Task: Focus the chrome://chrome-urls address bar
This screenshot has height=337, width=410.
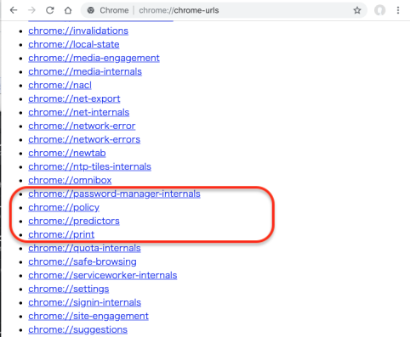Action: tap(224, 10)
